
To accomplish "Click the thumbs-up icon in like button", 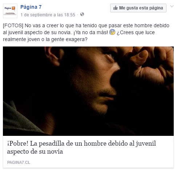I will (116, 8).
